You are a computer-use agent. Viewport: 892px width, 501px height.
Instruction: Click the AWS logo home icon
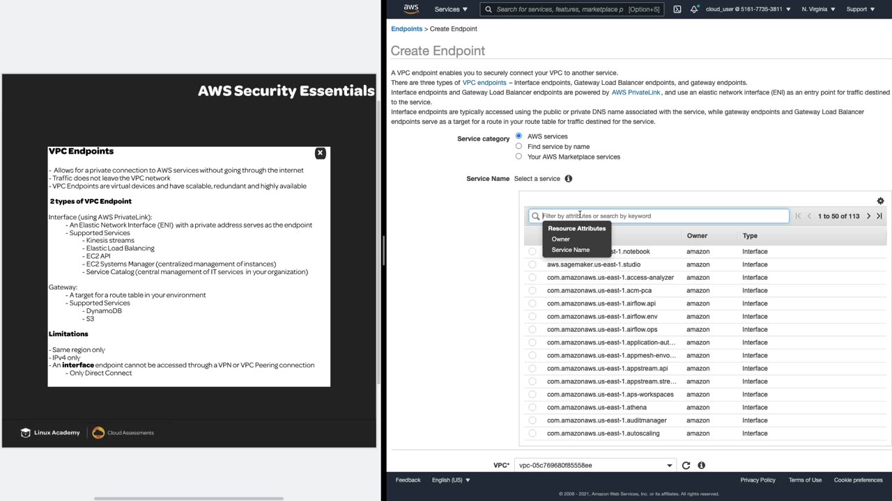click(x=411, y=9)
